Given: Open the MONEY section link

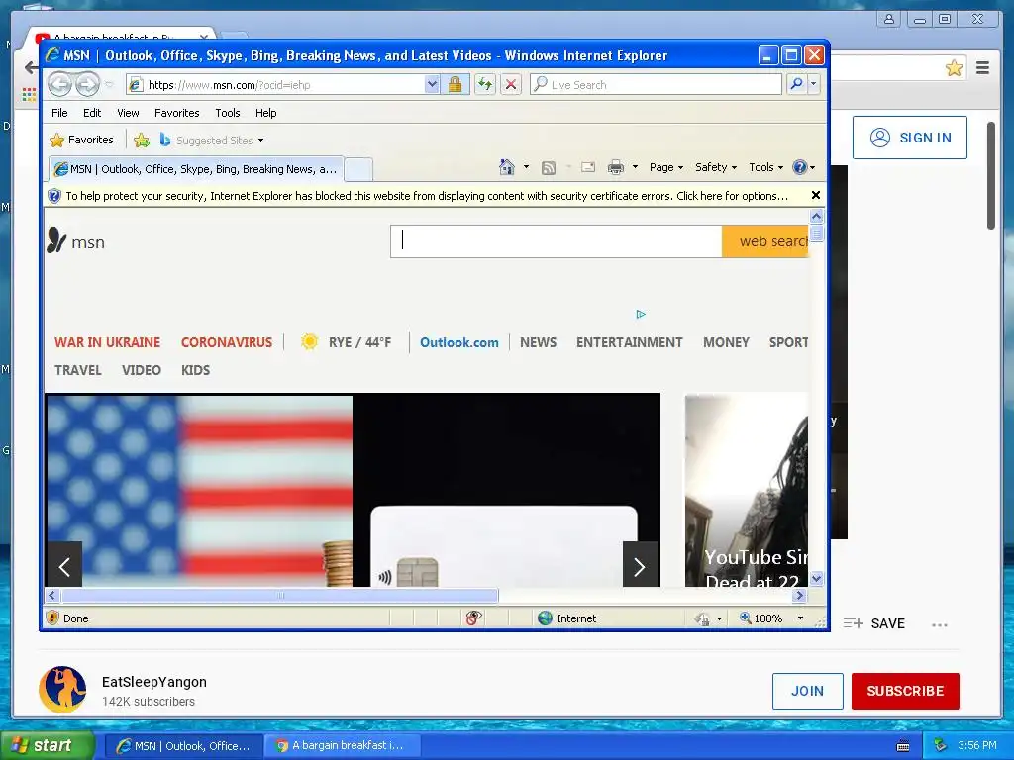Looking at the screenshot, I should click(x=726, y=342).
